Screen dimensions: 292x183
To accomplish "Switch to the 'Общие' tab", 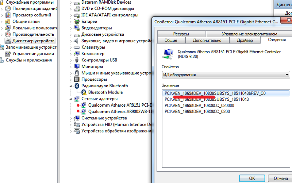I will 171,41.
